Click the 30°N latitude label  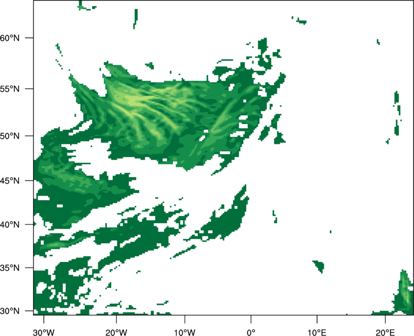pos(10,311)
